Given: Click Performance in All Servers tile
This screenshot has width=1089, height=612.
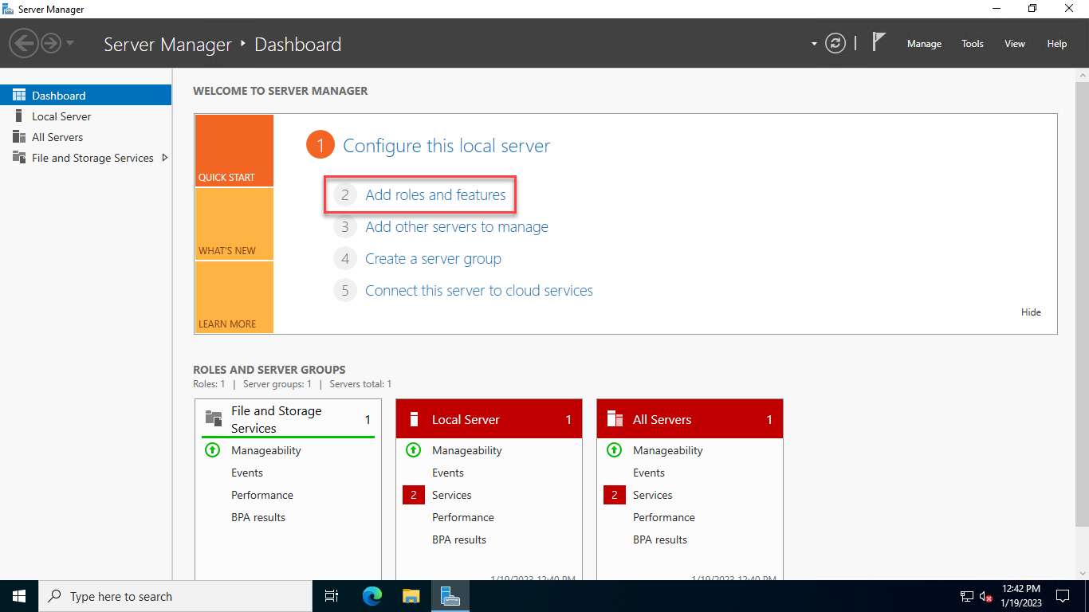Looking at the screenshot, I should 664,517.
